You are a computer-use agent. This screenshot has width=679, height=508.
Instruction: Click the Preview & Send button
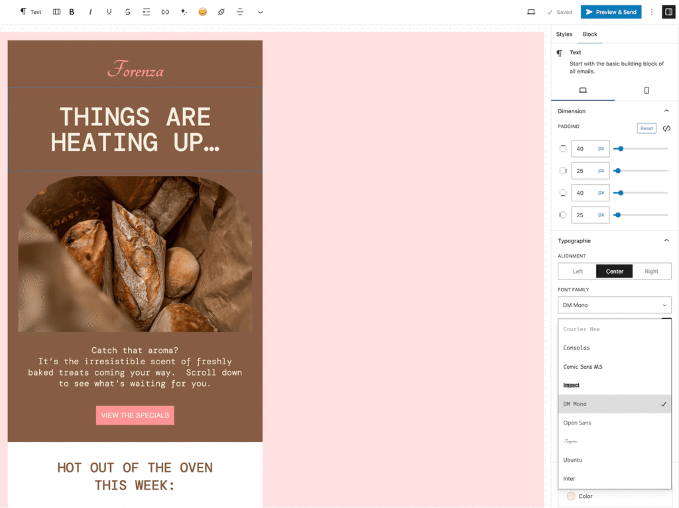(x=611, y=12)
